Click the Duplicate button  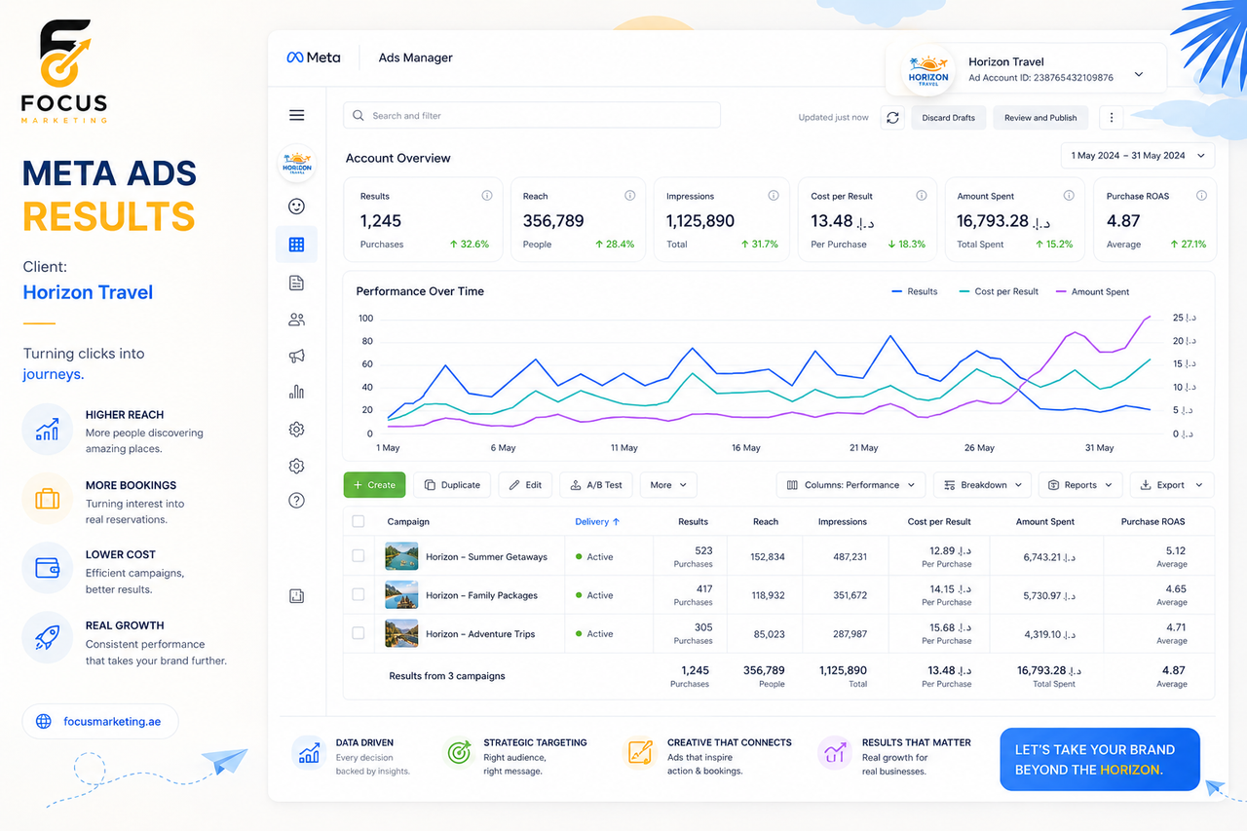coord(452,485)
